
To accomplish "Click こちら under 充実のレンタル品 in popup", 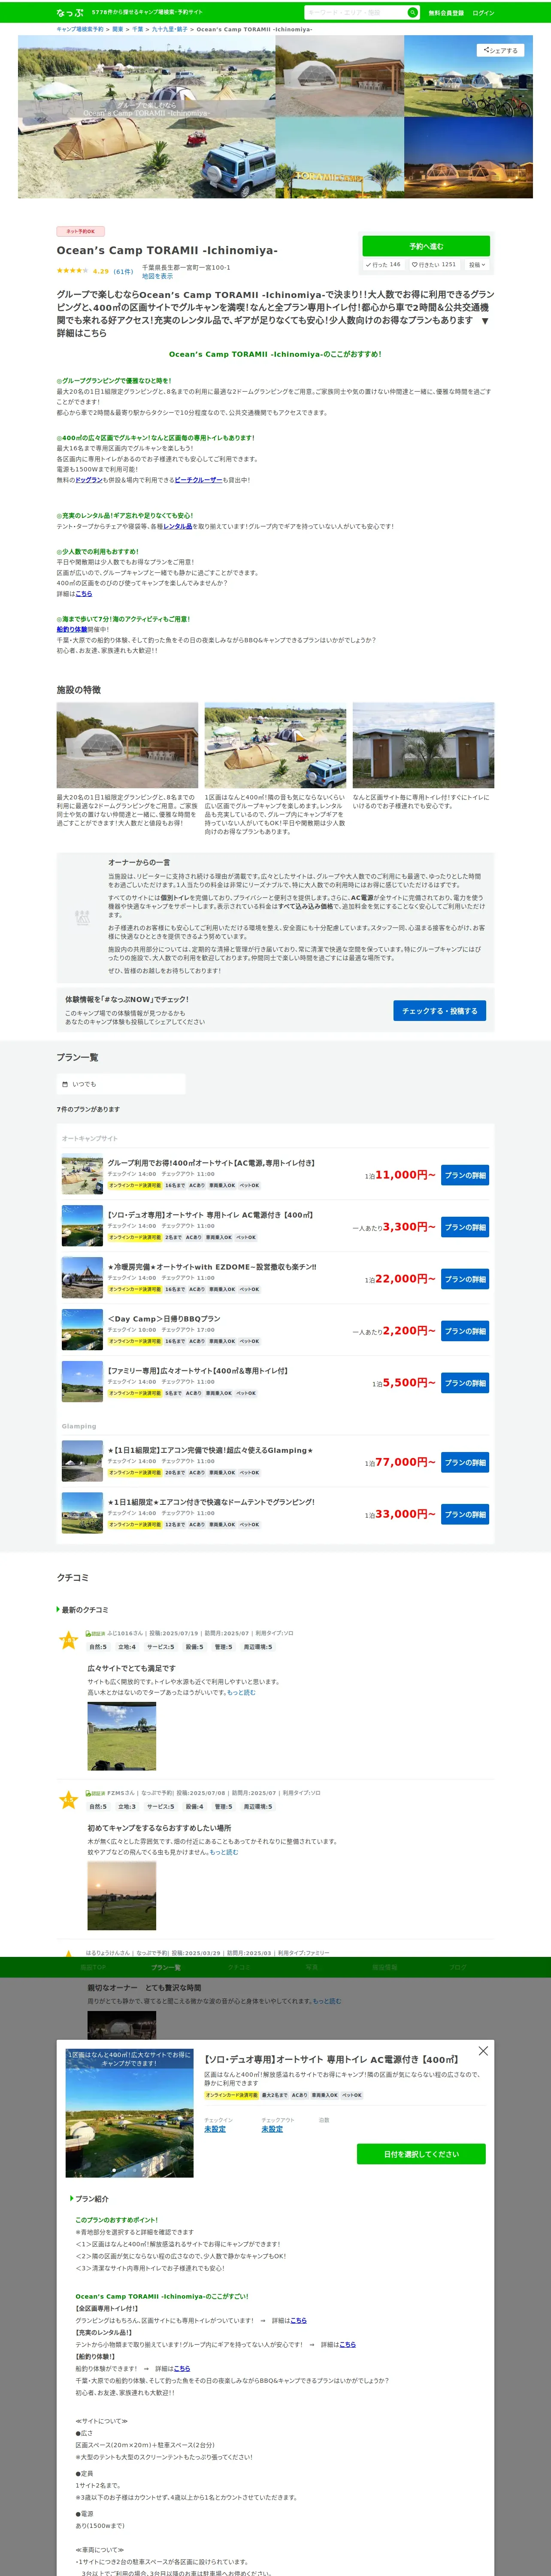I will [347, 2345].
